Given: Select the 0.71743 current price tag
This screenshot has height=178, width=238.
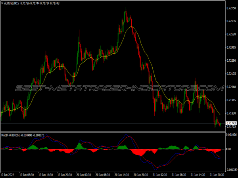Looking at the screenshot, I should [x=231, y=123].
